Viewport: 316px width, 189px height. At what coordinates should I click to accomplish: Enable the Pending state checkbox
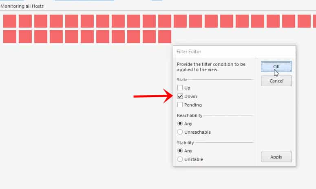(x=180, y=105)
